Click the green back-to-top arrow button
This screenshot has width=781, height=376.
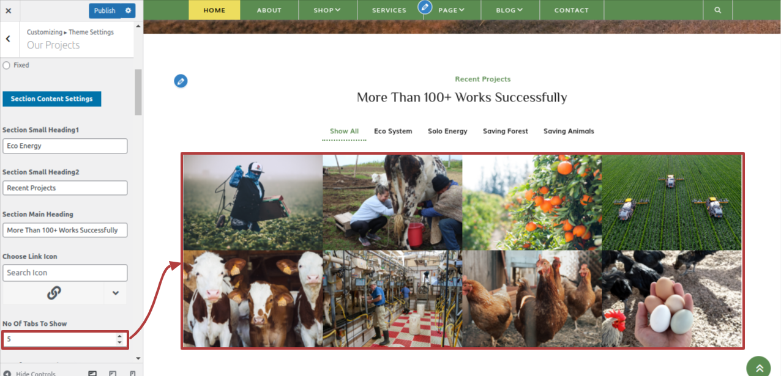point(759,367)
